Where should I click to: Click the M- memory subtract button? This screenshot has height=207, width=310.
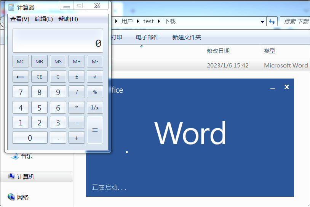95,61
